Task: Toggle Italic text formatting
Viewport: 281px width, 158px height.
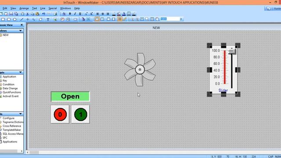Action: click(75, 14)
